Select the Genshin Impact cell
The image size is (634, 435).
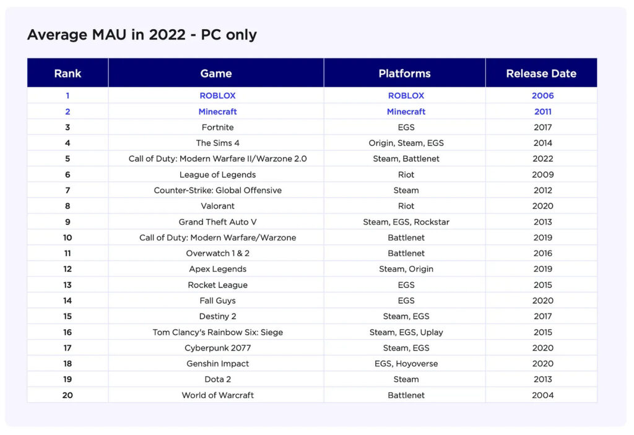[217, 364]
